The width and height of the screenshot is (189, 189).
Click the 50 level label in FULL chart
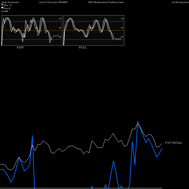point(122,28)
